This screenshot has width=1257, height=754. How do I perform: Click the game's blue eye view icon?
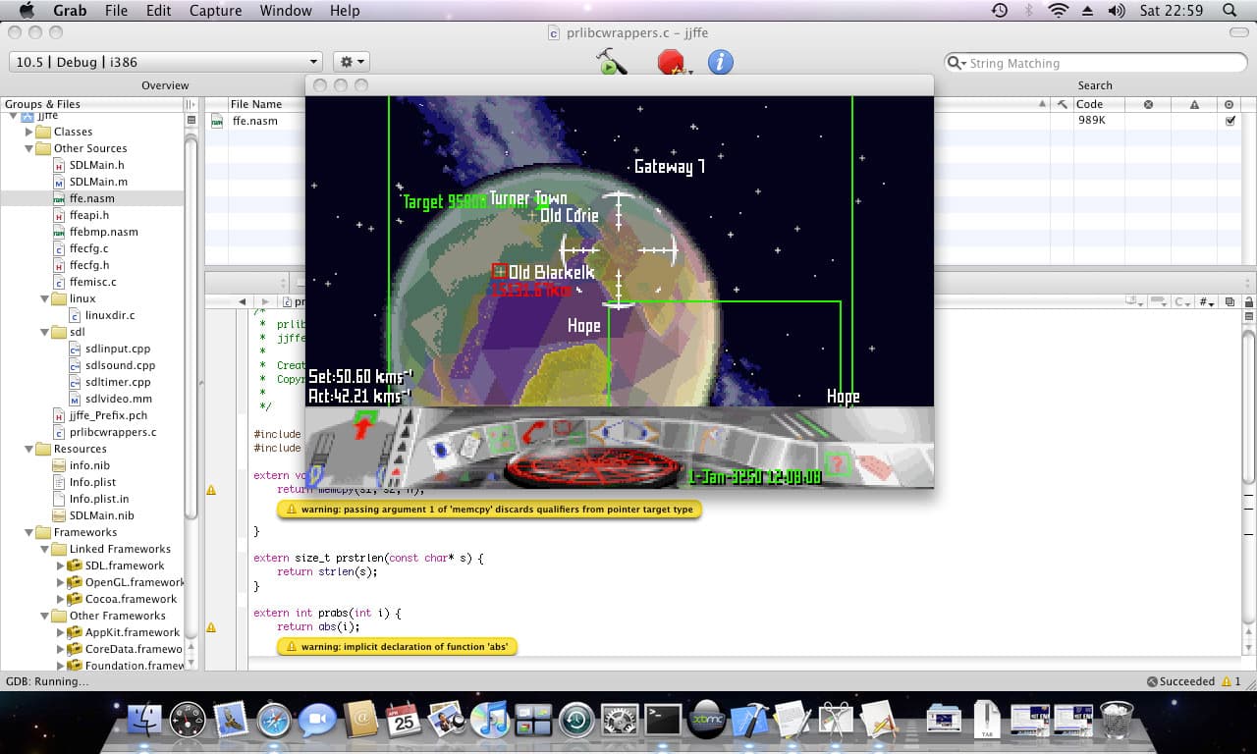(441, 450)
